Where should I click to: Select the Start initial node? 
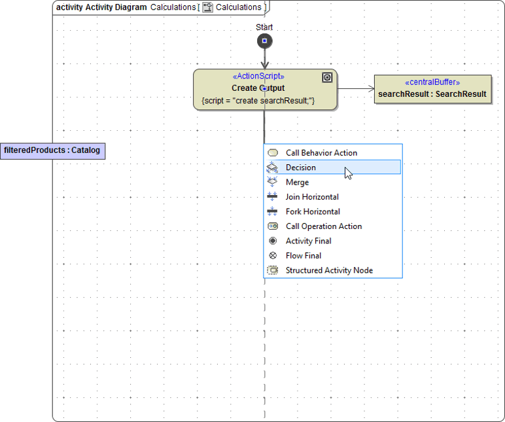(x=264, y=41)
